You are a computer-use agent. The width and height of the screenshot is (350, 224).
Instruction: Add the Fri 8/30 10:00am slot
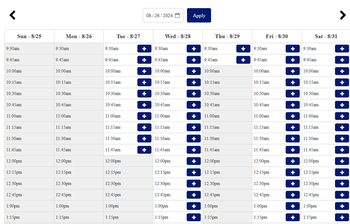pyautogui.click(x=293, y=71)
